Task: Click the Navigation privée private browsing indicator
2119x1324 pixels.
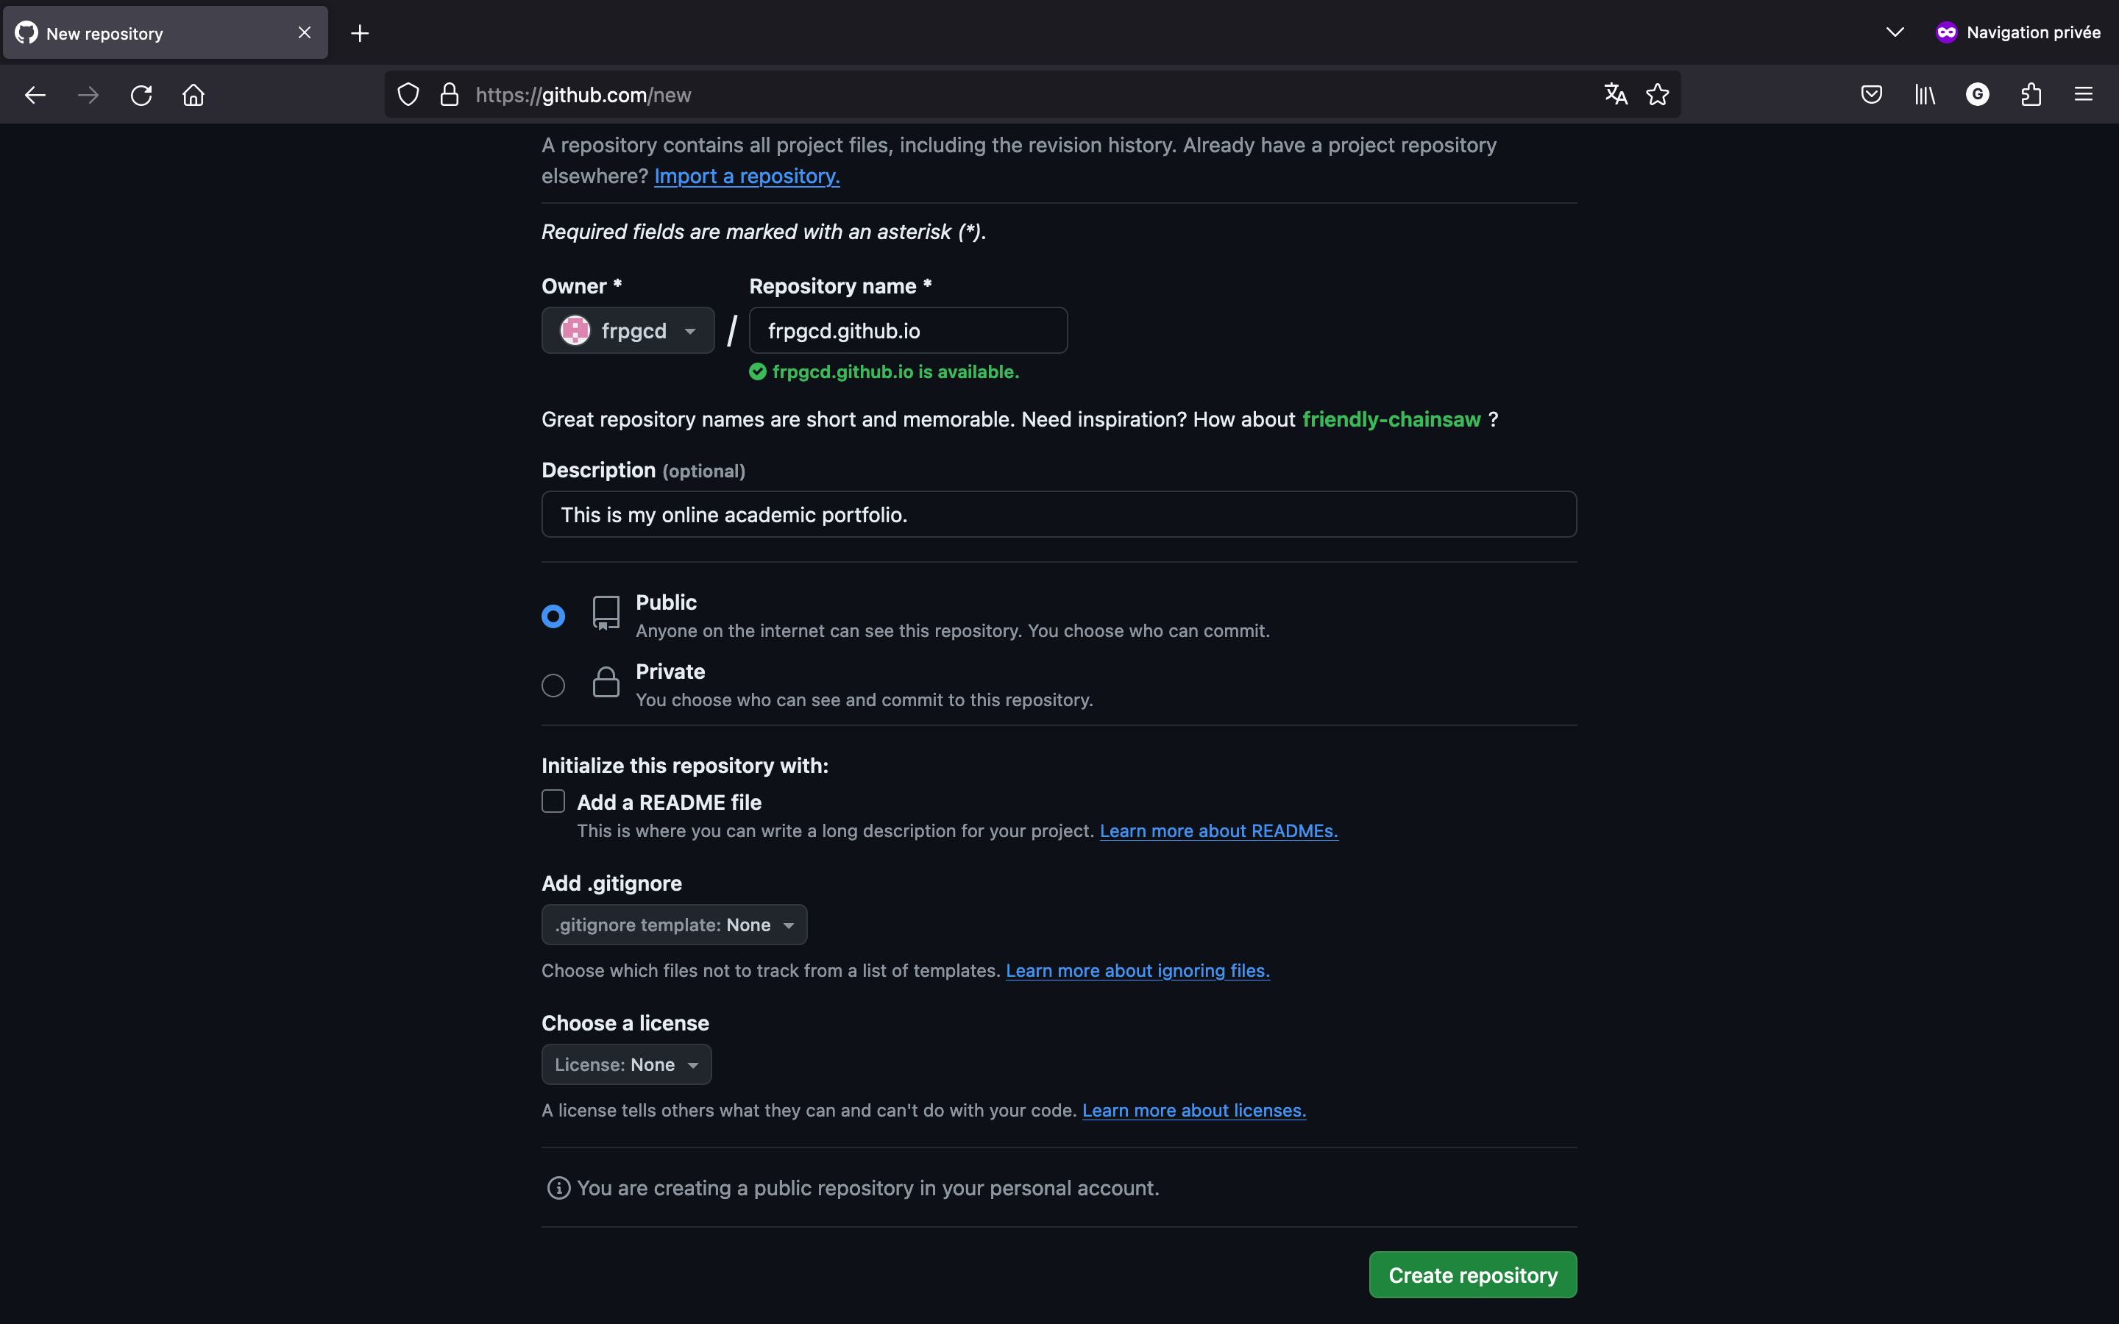Action: (2017, 32)
